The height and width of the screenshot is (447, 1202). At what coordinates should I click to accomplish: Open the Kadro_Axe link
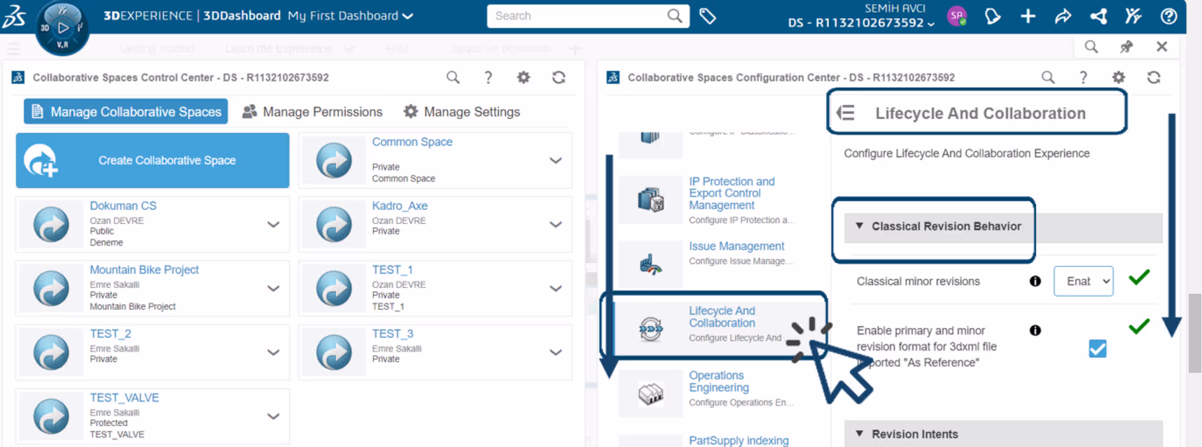coord(400,206)
